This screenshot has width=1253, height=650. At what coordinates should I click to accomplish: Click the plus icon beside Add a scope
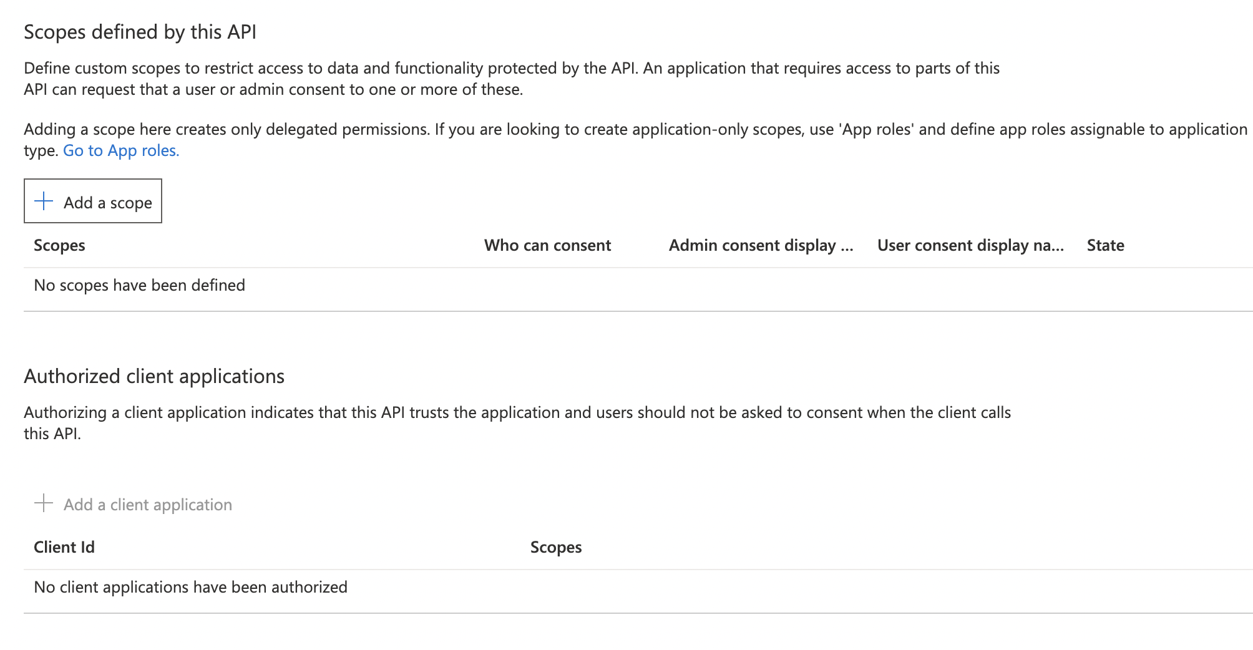pos(44,201)
